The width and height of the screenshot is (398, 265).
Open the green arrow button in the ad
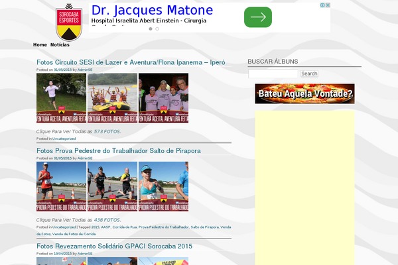click(x=258, y=17)
